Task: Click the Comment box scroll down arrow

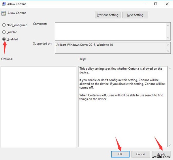Action: coord(168,38)
